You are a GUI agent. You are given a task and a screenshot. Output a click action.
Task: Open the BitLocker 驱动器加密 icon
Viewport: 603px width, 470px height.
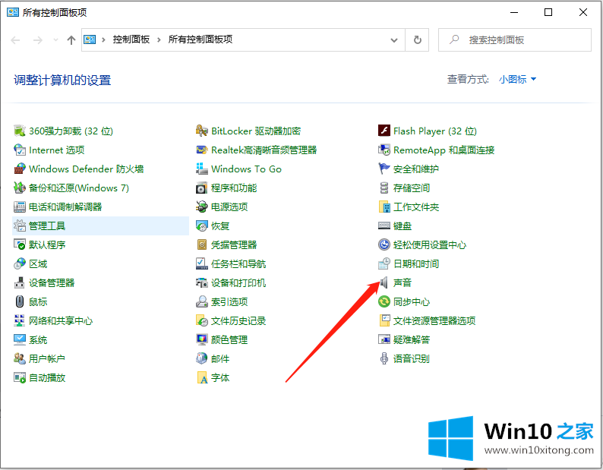(x=202, y=131)
